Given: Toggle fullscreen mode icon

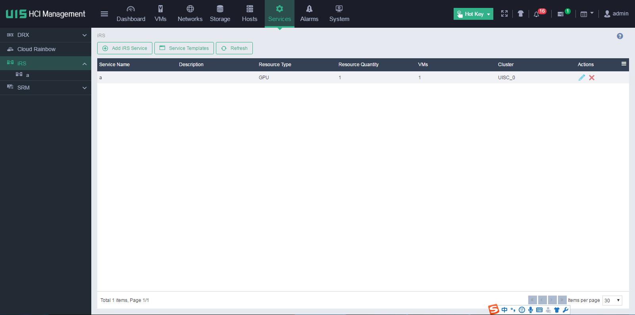Looking at the screenshot, I should [x=504, y=14].
